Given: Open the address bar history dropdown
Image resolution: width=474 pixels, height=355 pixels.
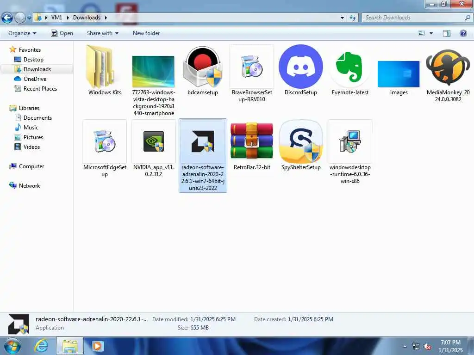Looking at the screenshot, I should pos(342,18).
